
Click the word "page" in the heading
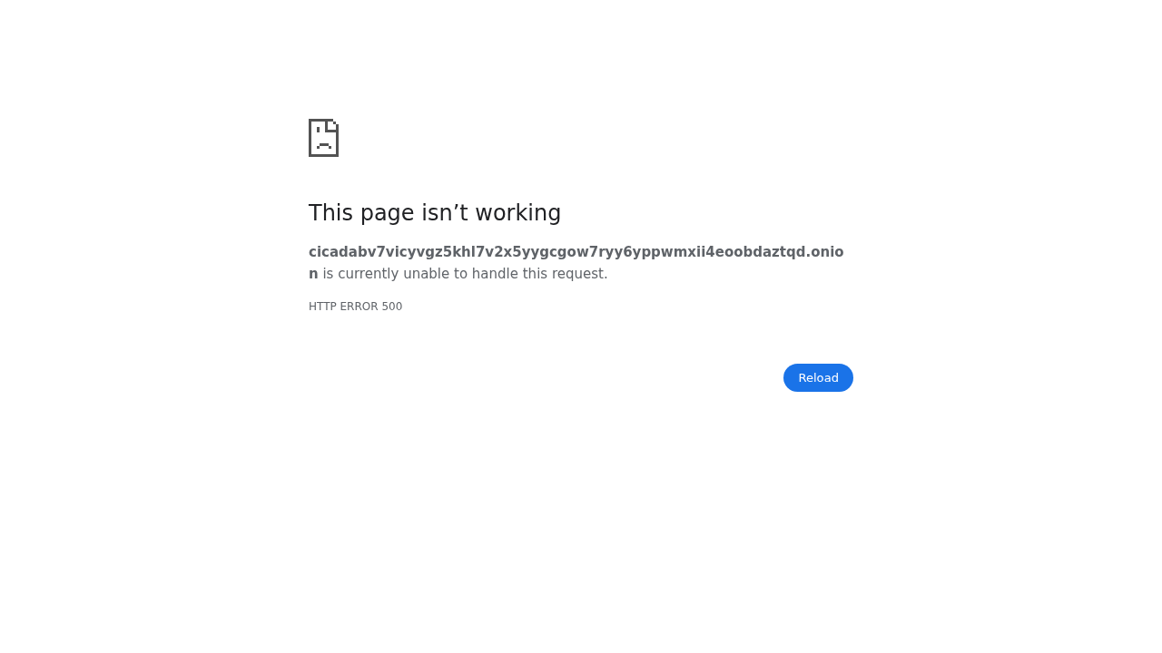(377, 215)
